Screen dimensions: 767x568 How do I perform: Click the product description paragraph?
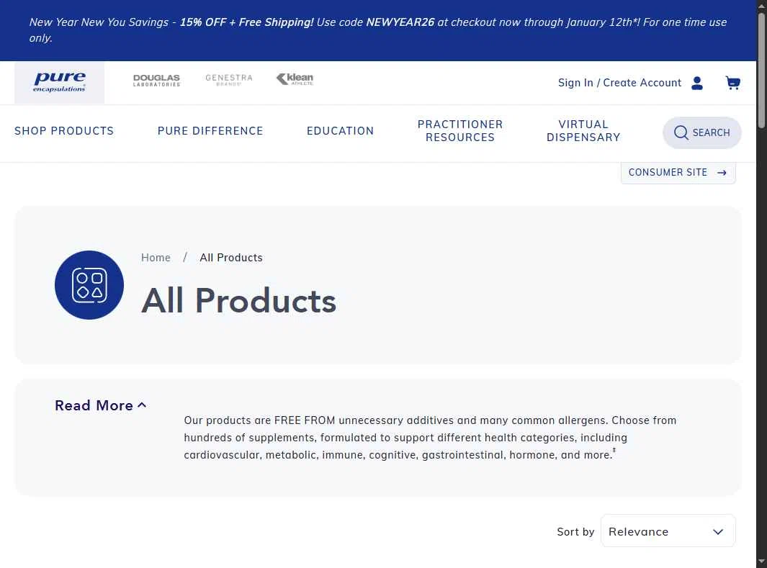pyautogui.click(x=430, y=438)
